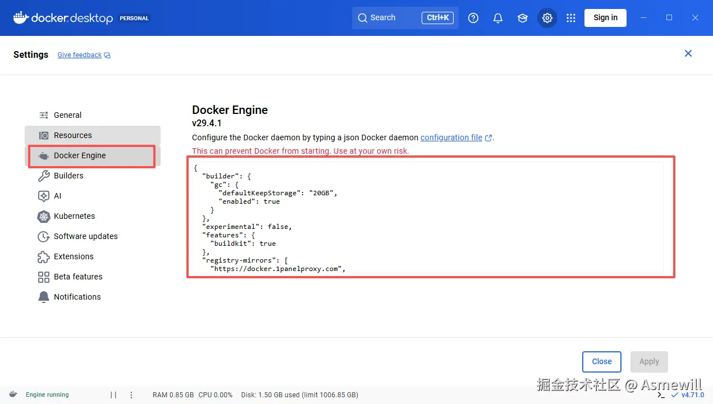
Task: Open the apps grid icon in header
Action: tap(571, 18)
